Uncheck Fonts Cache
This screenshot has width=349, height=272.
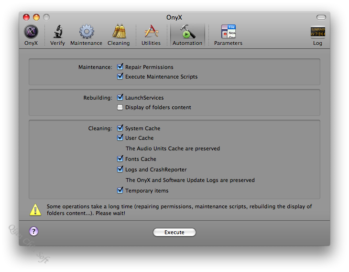pos(120,159)
